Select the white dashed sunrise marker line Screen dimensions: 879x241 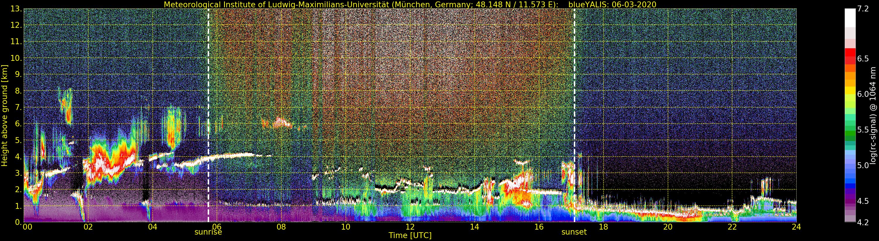(x=208, y=115)
